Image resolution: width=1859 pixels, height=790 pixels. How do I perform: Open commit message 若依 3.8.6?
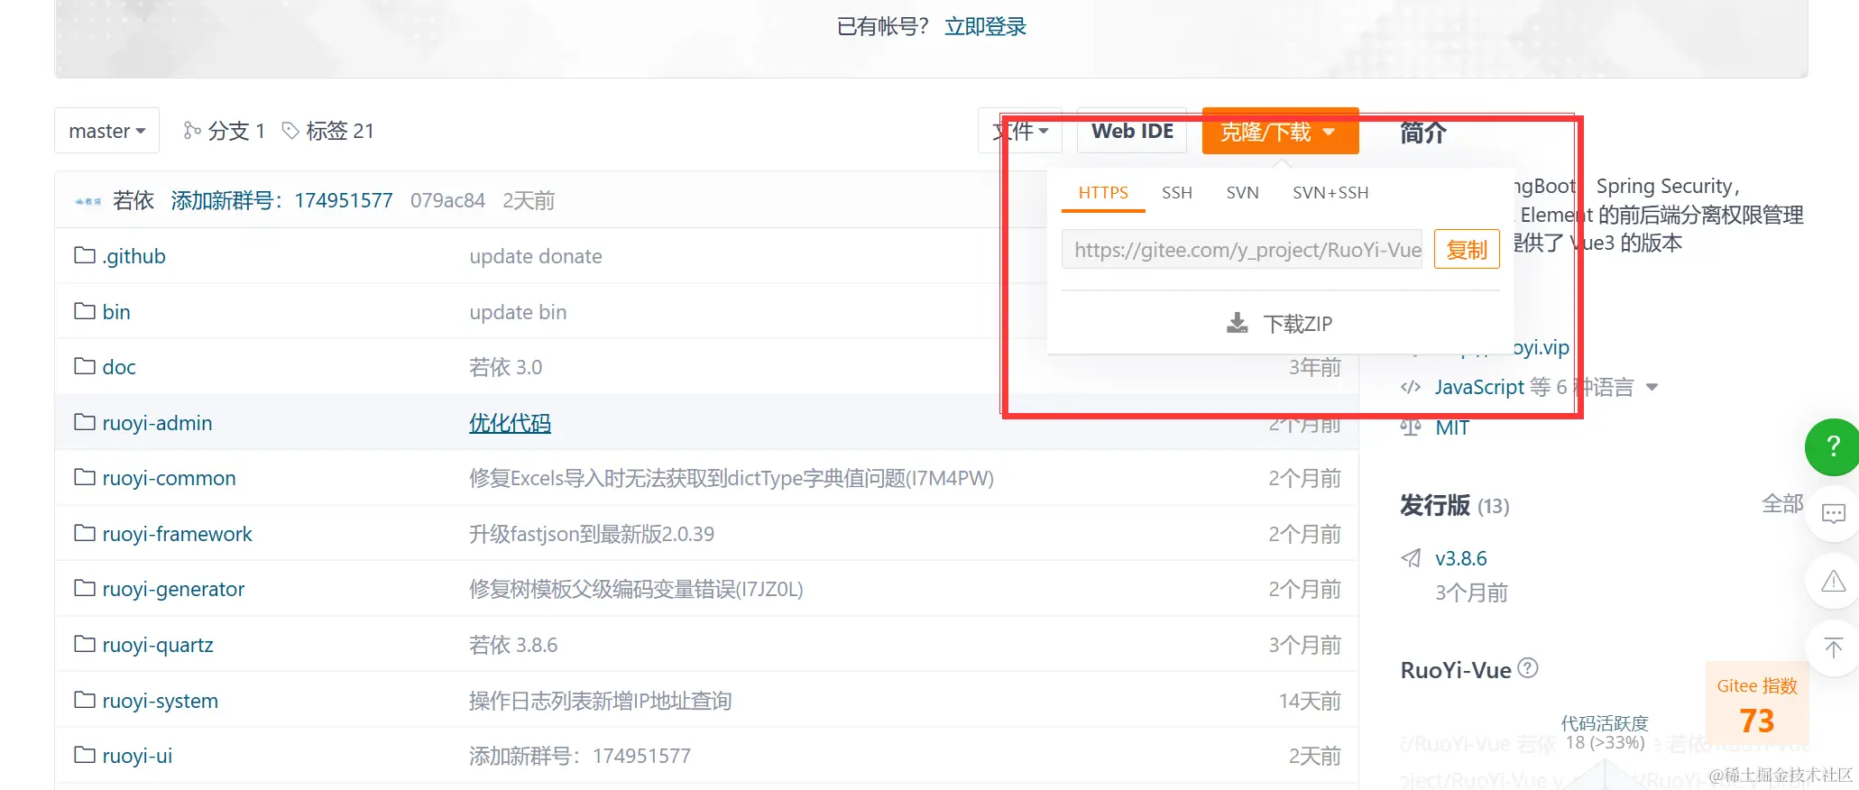[x=513, y=645]
